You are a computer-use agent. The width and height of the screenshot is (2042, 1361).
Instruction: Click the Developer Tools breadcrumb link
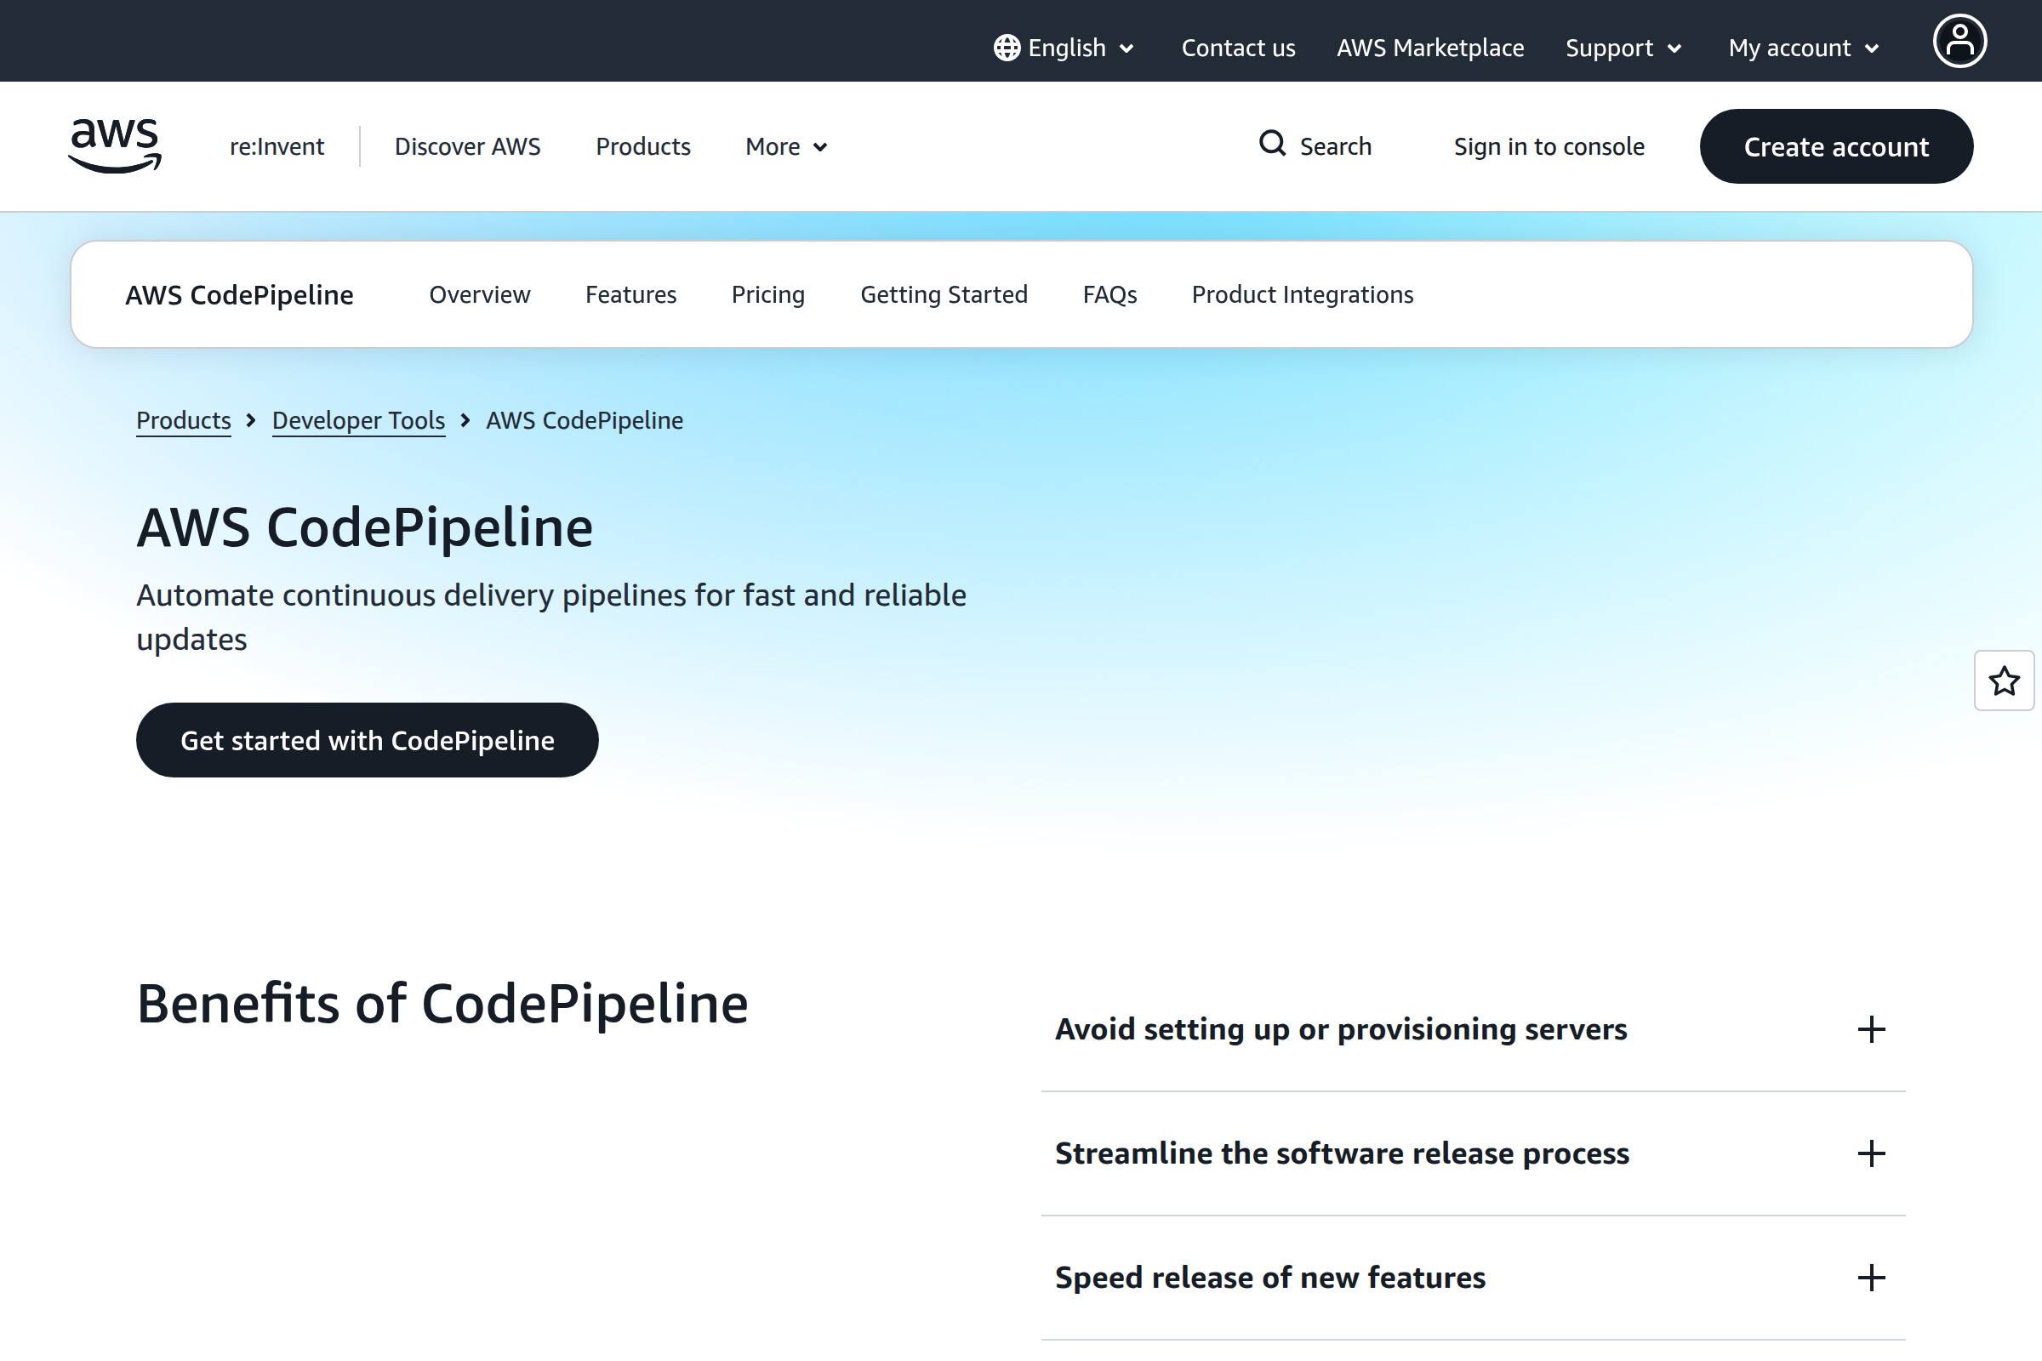coord(358,421)
